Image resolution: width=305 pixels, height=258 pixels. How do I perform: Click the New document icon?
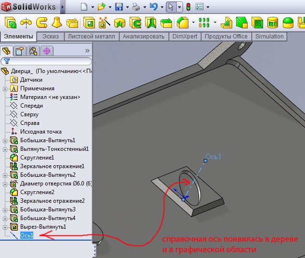pos(84,7)
